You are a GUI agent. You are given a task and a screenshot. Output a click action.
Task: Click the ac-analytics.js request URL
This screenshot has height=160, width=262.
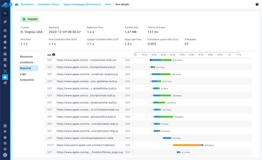pos(87,74)
